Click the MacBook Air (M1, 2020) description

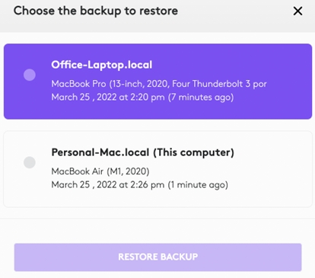100,171
